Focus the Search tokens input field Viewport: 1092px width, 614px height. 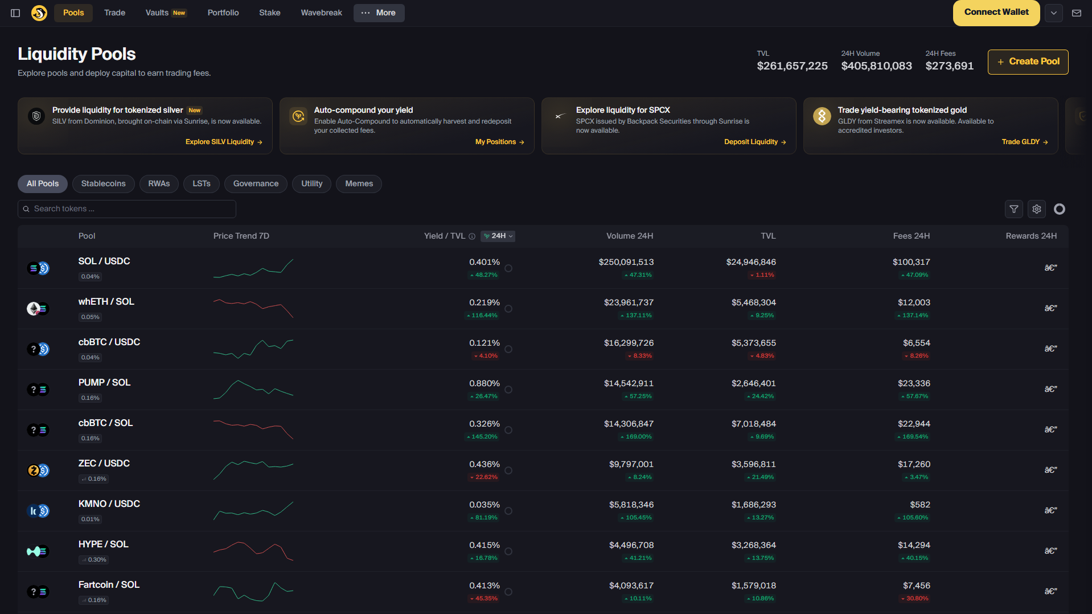tap(127, 209)
